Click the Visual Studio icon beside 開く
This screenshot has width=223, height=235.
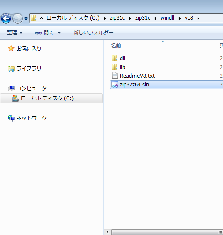tap(38, 33)
